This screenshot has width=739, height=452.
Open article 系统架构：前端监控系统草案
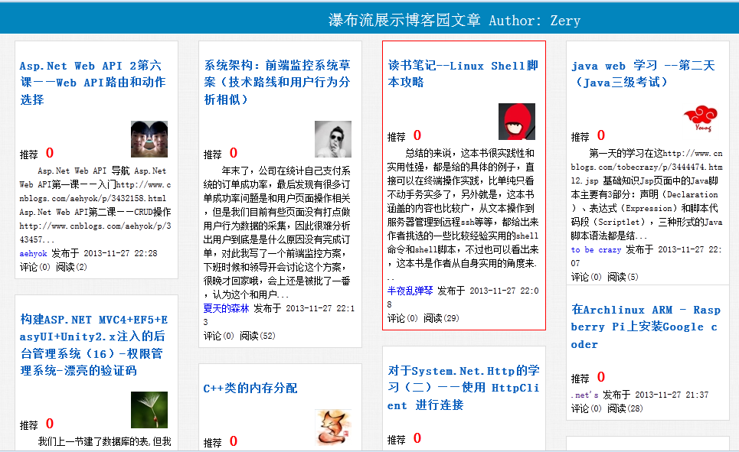[277, 83]
